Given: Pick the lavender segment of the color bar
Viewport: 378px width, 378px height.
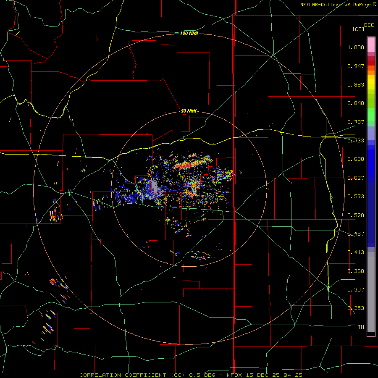Looking at the screenshot, I should [371, 133].
